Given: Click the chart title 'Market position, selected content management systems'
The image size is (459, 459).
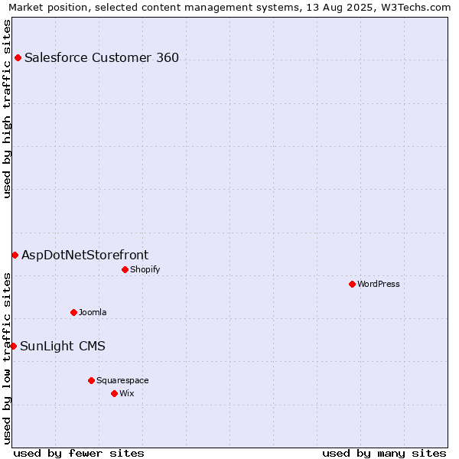Looking at the screenshot, I should tap(155, 7).
